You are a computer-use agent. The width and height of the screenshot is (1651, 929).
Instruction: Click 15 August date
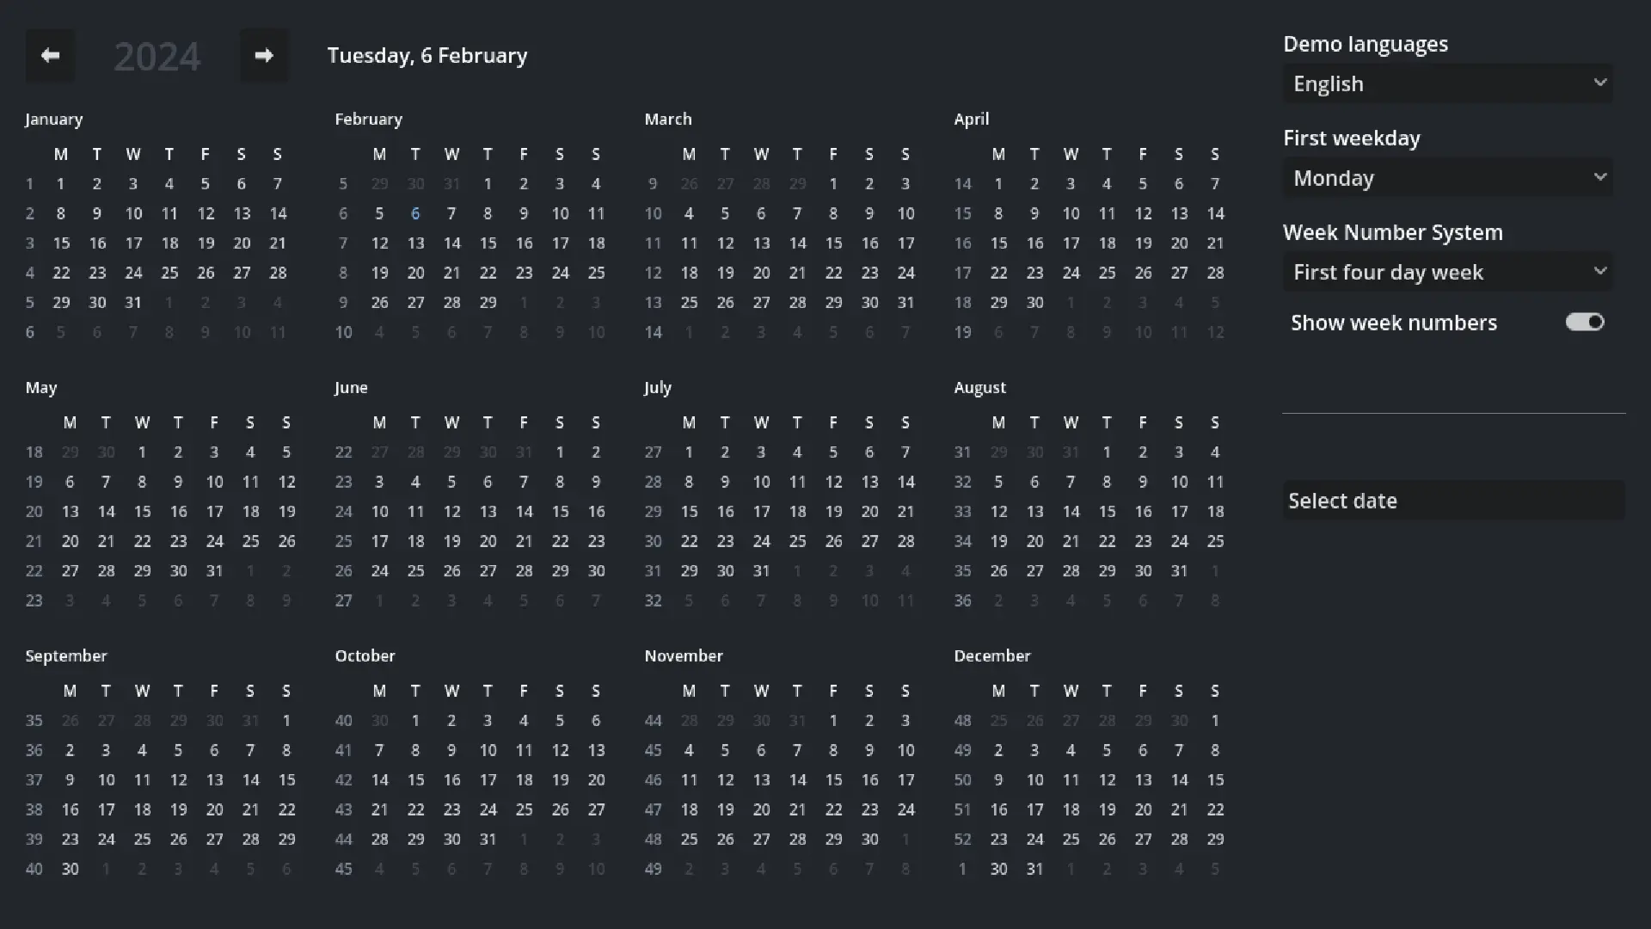click(x=1107, y=512)
